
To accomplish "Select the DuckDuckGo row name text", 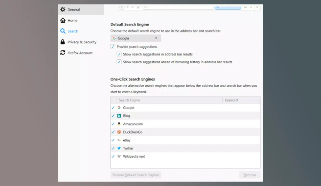I will coord(133,132).
